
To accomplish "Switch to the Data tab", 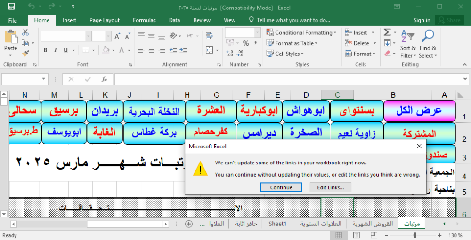I will [174, 20].
